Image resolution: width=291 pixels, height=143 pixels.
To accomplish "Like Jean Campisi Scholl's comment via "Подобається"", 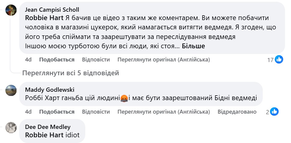I will (57, 60).
